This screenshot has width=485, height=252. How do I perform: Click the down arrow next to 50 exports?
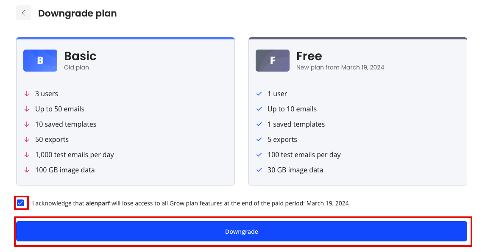(27, 139)
